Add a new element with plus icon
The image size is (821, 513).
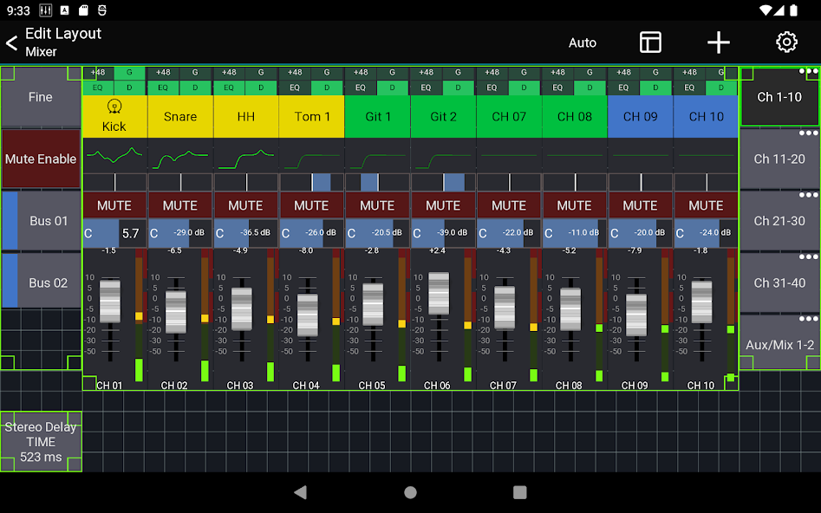719,42
